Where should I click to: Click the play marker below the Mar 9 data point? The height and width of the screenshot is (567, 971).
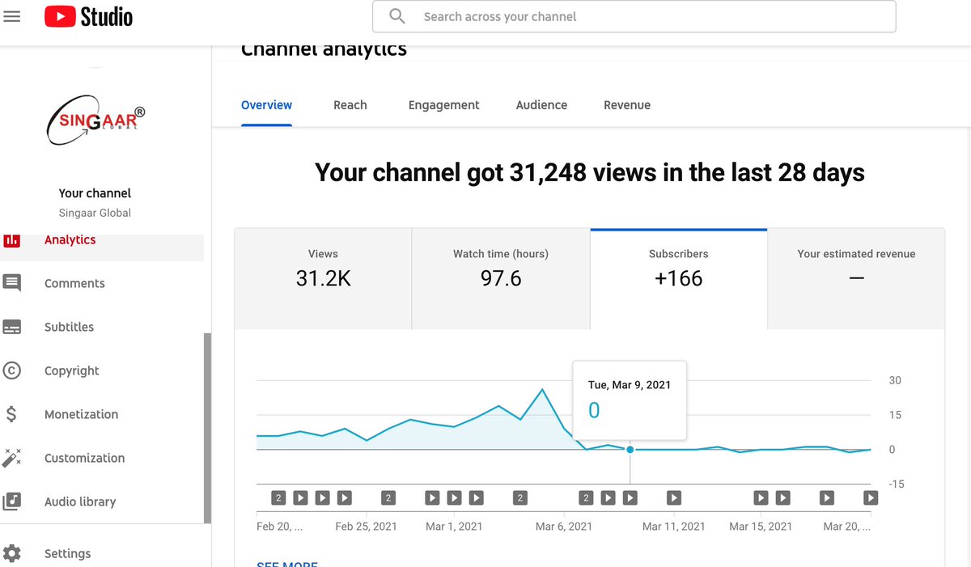pos(630,497)
